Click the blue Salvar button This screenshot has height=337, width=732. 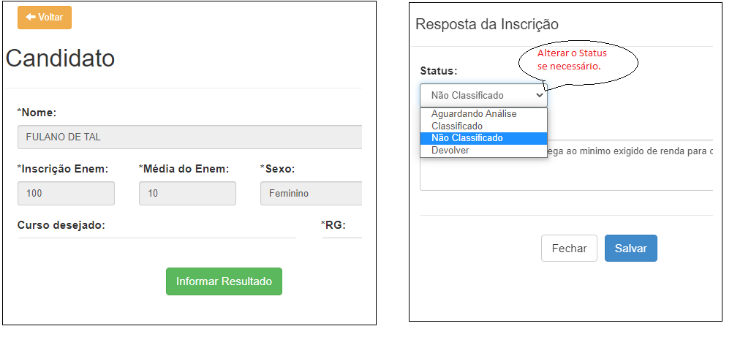coord(630,249)
